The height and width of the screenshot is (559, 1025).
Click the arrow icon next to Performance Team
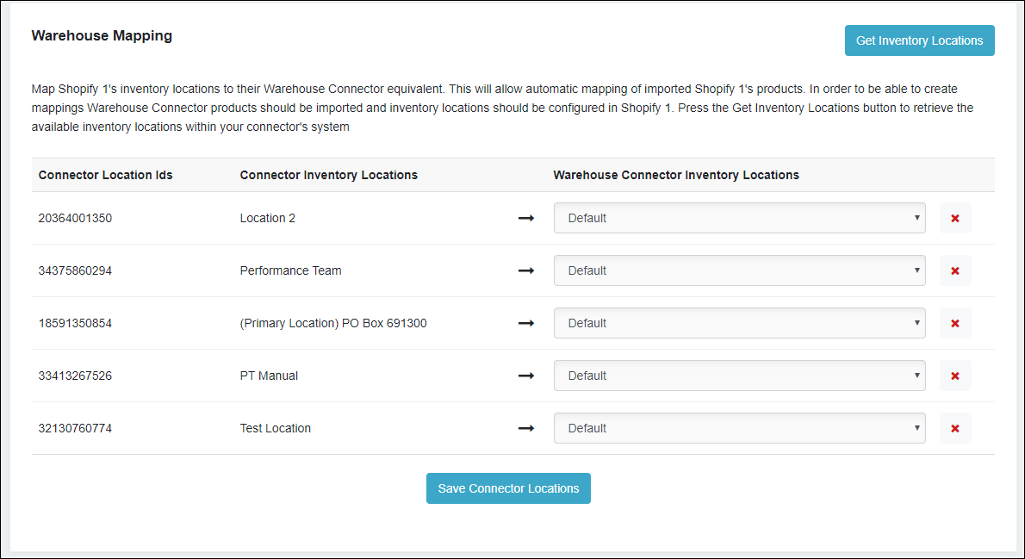coord(525,271)
